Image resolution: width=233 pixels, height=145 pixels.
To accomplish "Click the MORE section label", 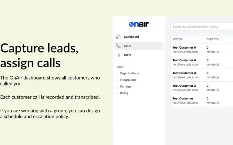I will [x=120, y=67].
